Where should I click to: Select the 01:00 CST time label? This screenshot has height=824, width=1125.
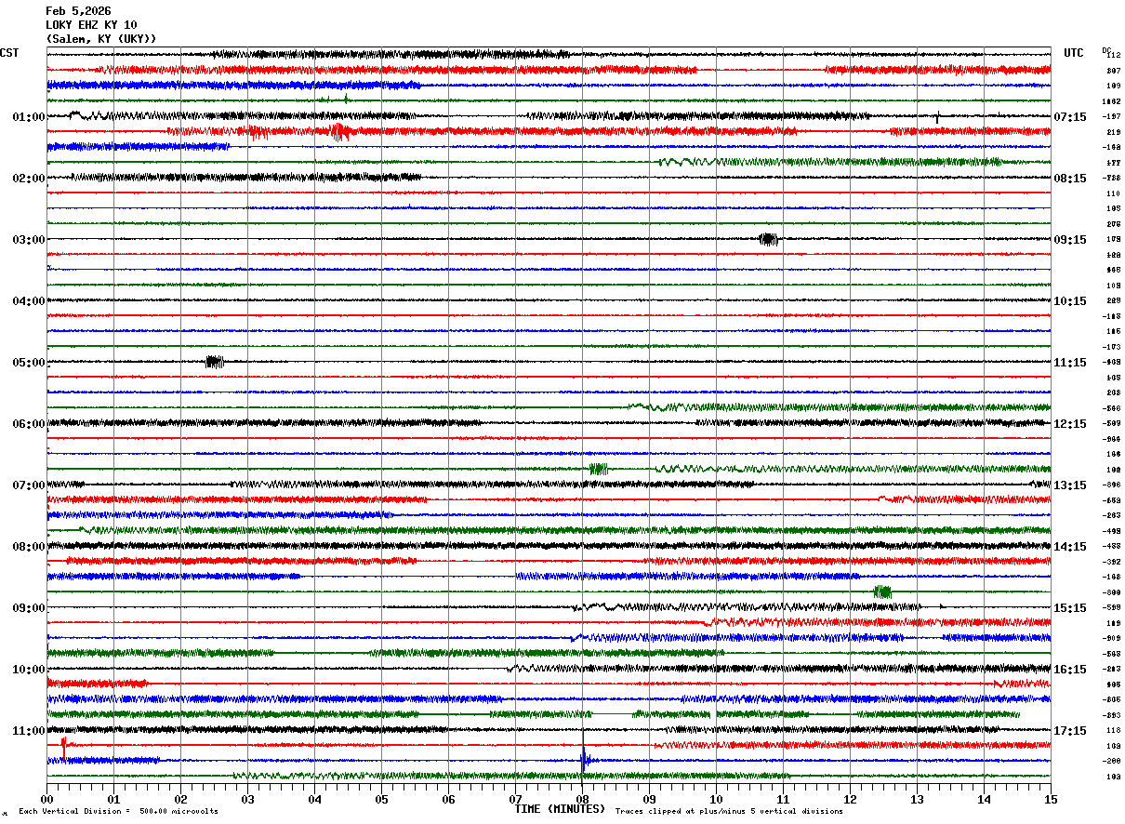(x=29, y=117)
